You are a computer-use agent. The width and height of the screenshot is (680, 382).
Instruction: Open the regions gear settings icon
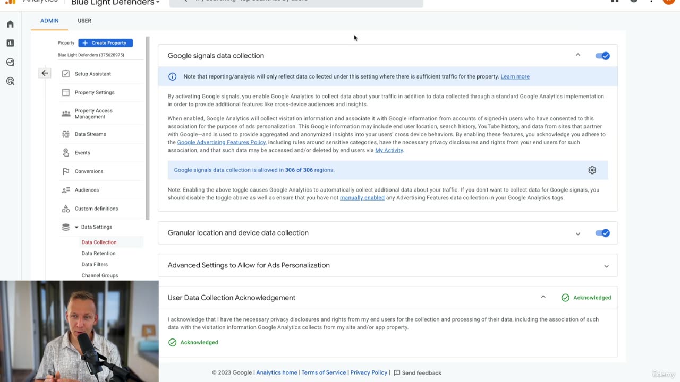[592, 170]
